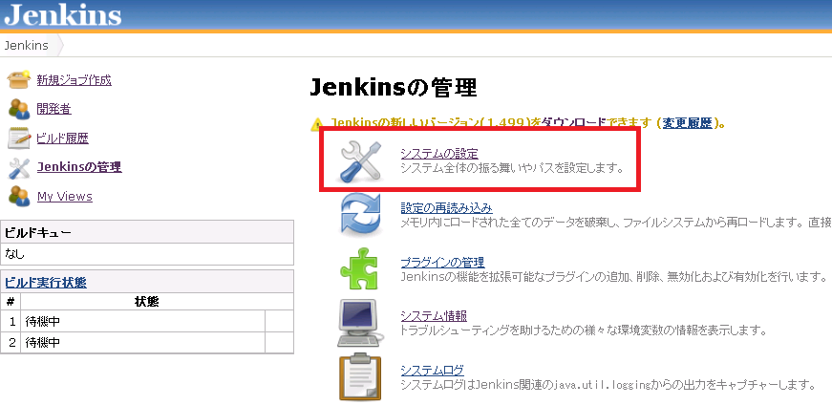Open the 設定の再読み込み link
This screenshot has width=832, height=405.
[447, 207]
